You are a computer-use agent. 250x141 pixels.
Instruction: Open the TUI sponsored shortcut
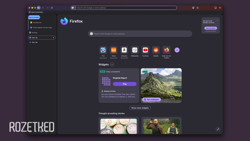103,50
